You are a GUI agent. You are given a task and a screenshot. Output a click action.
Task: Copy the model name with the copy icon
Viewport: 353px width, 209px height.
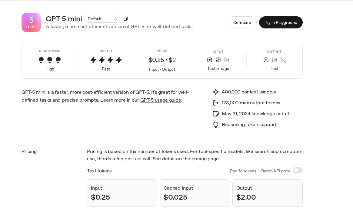[126, 19]
